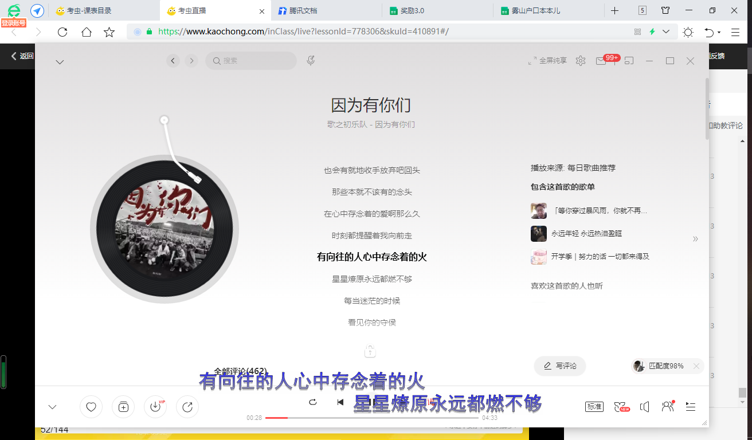Download song using VIP download icon
The image size is (752, 440).
[x=155, y=407]
